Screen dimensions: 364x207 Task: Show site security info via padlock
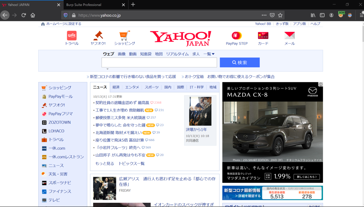pos(73,15)
